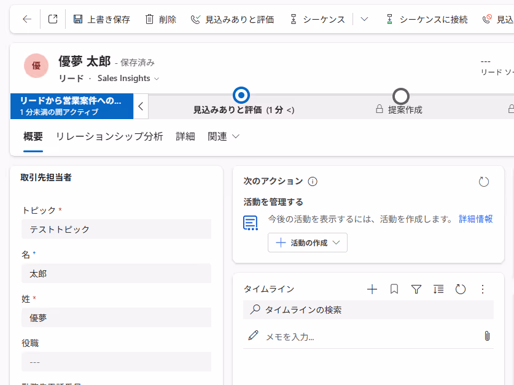
Task: Click the 優夢 太郎 record title
Action: pyautogui.click(x=85, y=61)
